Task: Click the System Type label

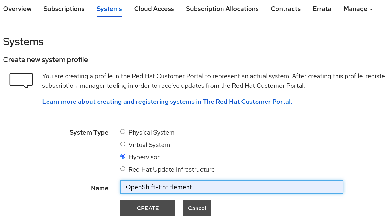Action: pyautogui.click(x=89, y=132)
